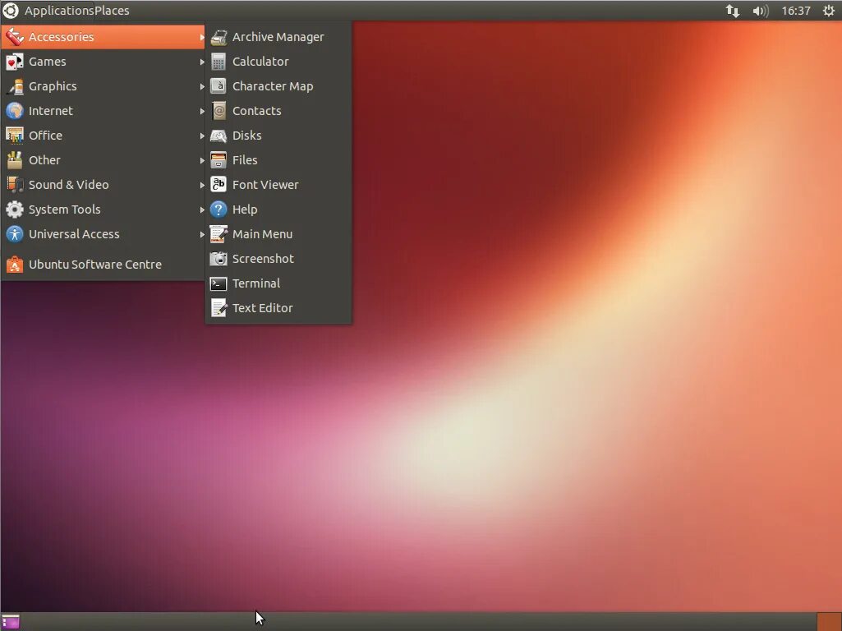Open the Terminal icon
Viewport: 842px width, 631px height.
tap(219, 283)
